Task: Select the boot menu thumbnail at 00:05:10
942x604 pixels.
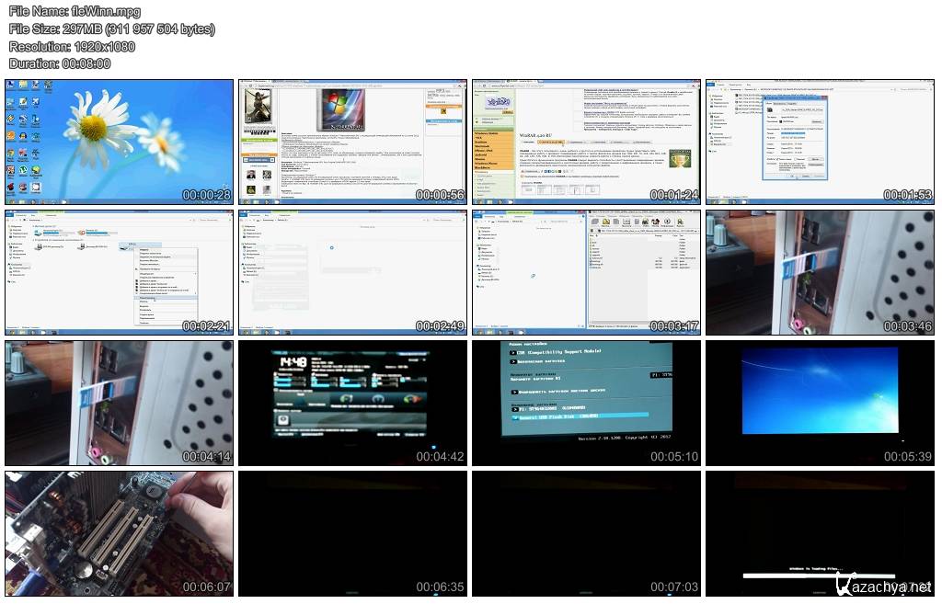Action: (x=586, y=403)
